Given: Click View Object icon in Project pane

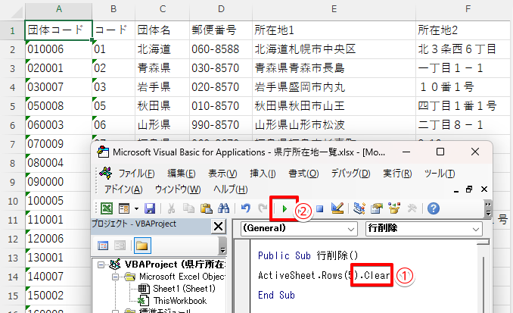Looking at the screenshot, I should [120, 246].
